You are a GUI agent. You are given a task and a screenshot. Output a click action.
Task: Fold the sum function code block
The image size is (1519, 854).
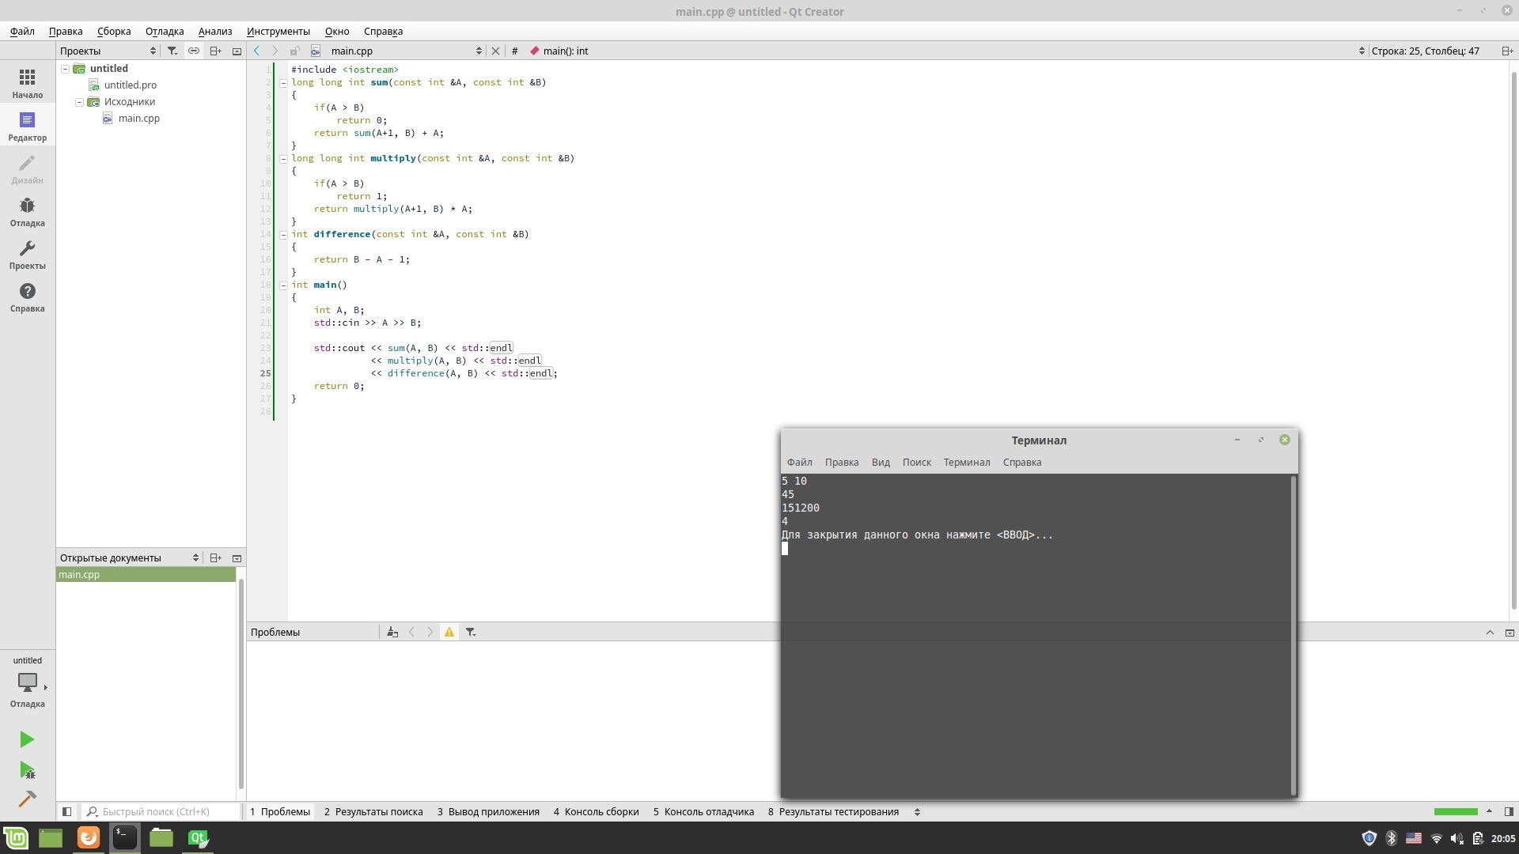pyautogui.click(x=283, y=82)
